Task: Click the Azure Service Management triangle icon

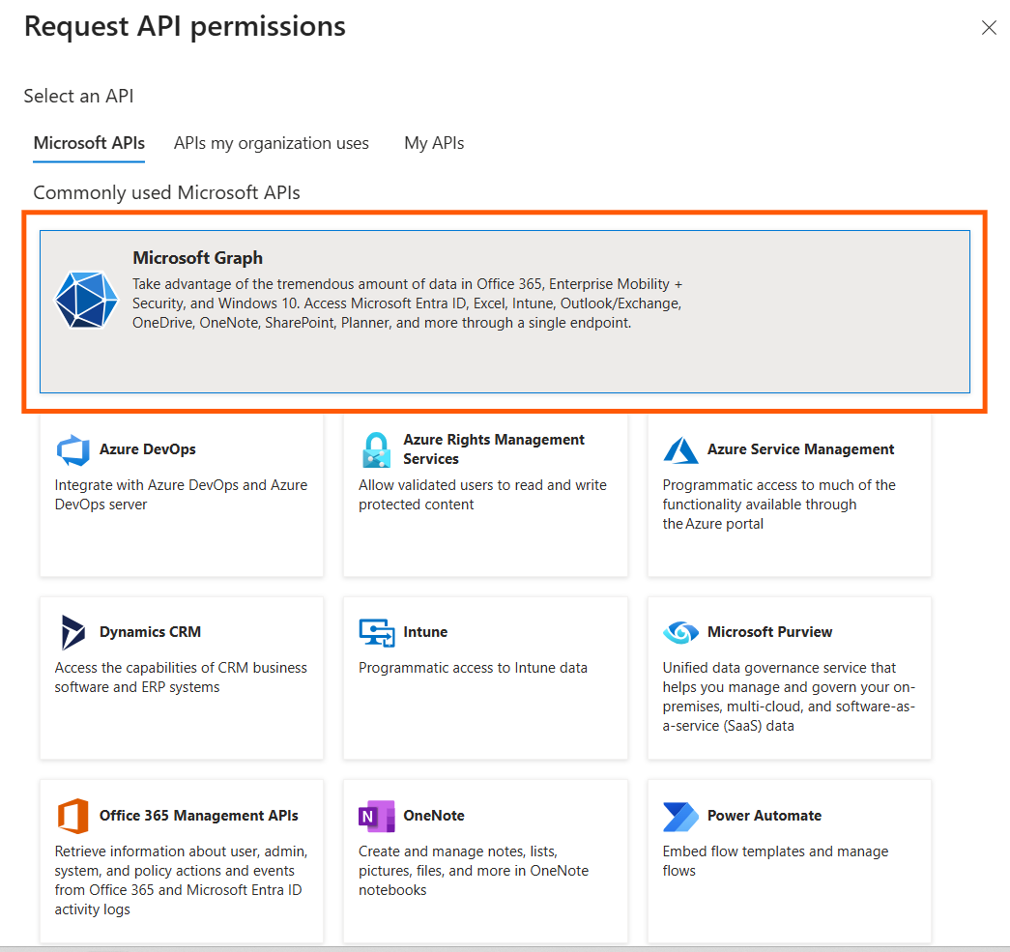Action: point(680,449)
